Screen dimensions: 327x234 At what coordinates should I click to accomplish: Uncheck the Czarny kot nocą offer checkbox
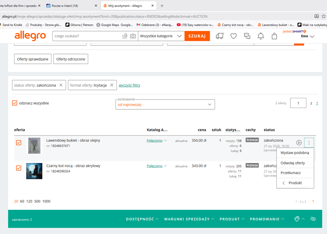pos(19,168)
